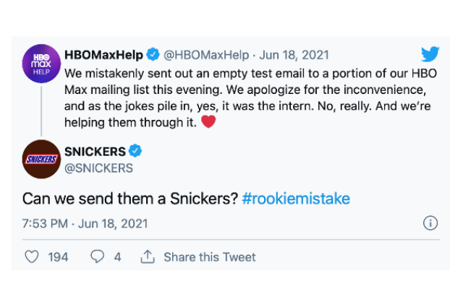Screen dimensions: 463x307
Task: Open the HBO Max Help profile picture
Action: (x=41, y=64)
